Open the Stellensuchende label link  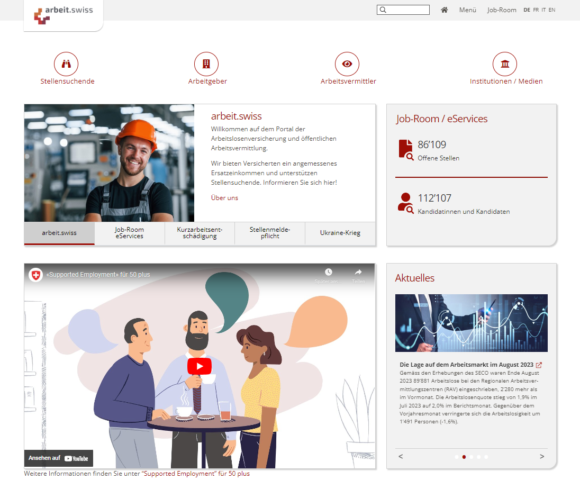tap(67, 81)
